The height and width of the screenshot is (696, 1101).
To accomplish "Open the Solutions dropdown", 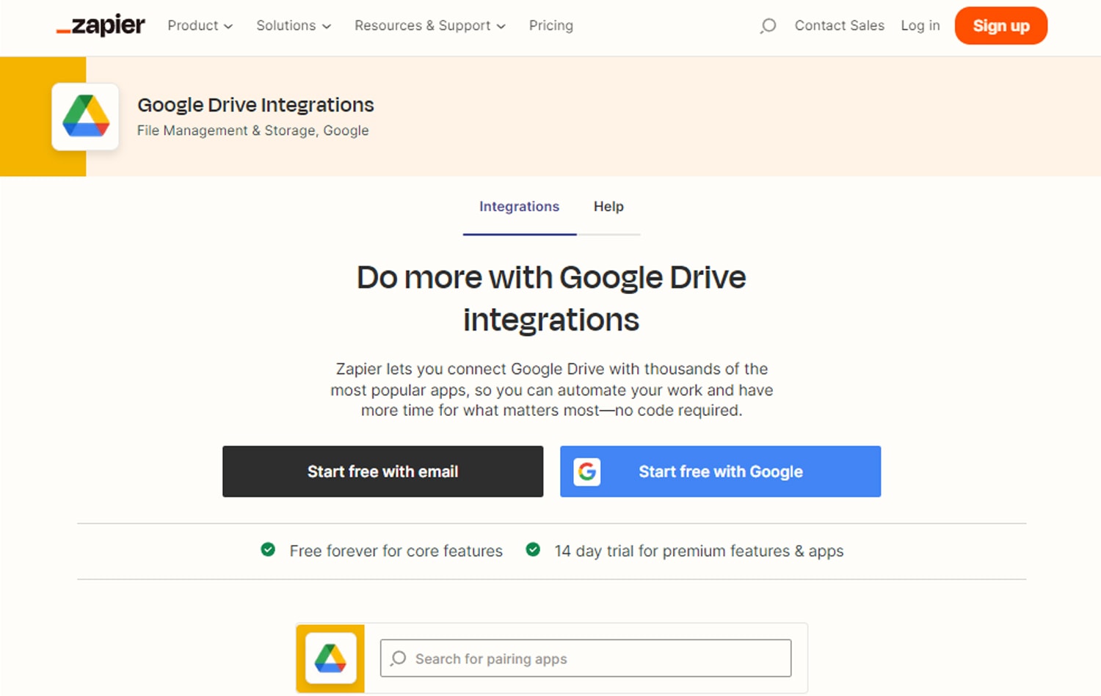I will (292, 26).
